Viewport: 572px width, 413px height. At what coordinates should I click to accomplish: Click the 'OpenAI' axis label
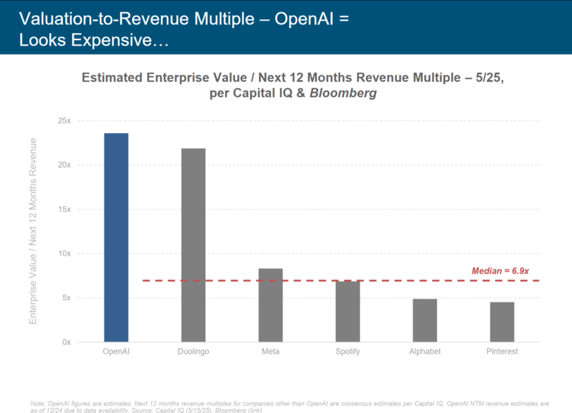tap(116, 351)
